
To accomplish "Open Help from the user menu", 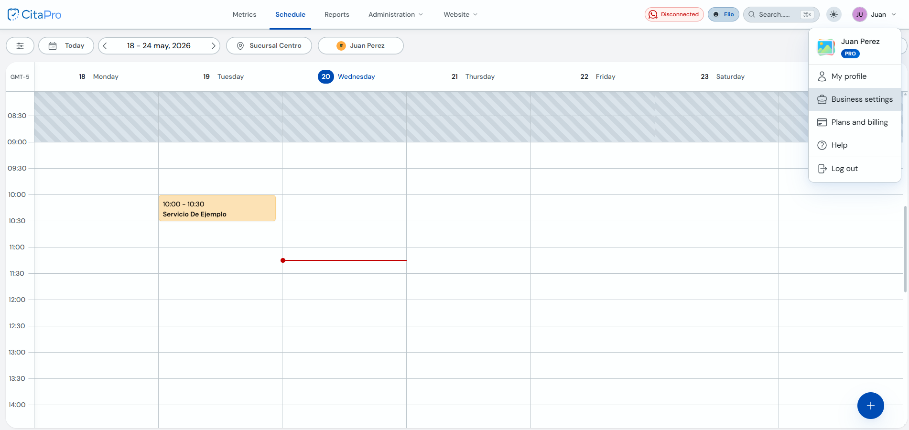I will click(x=855, y=145).
